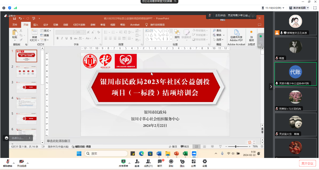319x170 pixels.
Task: Click the 重置 reset slide button
Action: [45, 35]
